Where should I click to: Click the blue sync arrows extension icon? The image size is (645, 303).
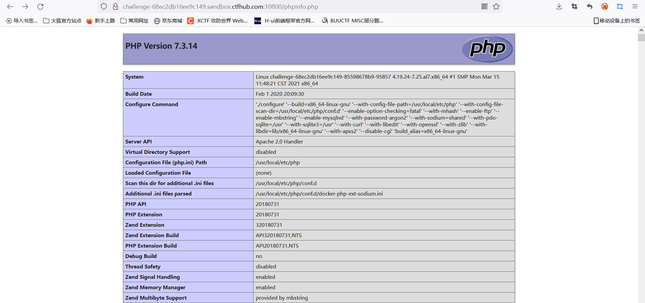[x=620, y=6]
